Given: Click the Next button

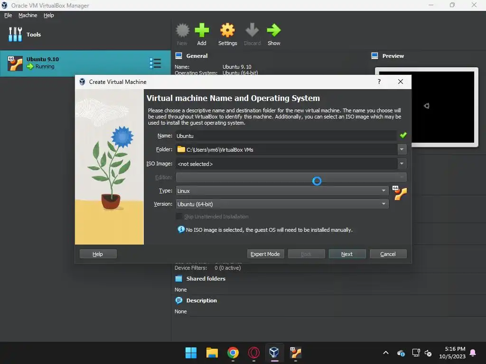Looking at the screenshot, I should (x=347, y=254).
